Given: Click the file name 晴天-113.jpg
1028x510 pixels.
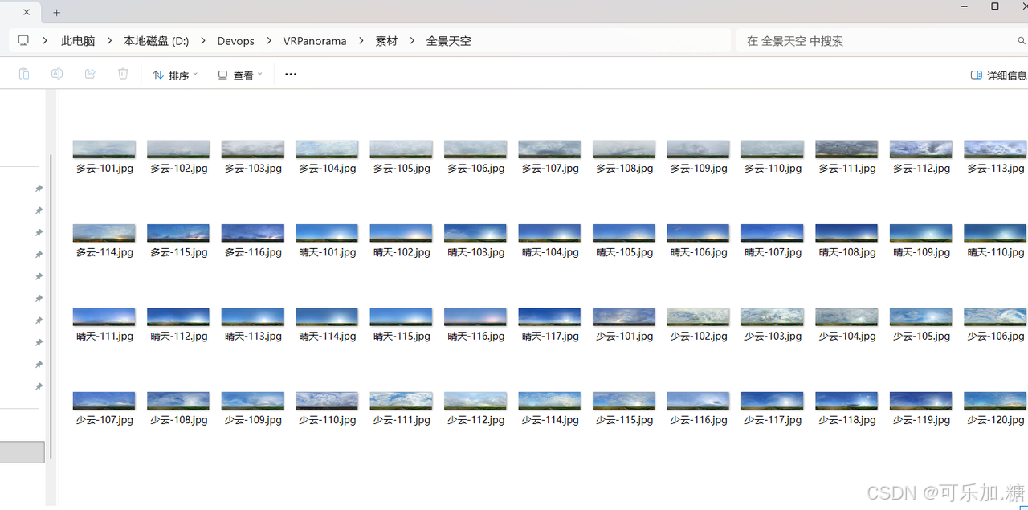Looking at the screenshot, I should click(253, 336).
